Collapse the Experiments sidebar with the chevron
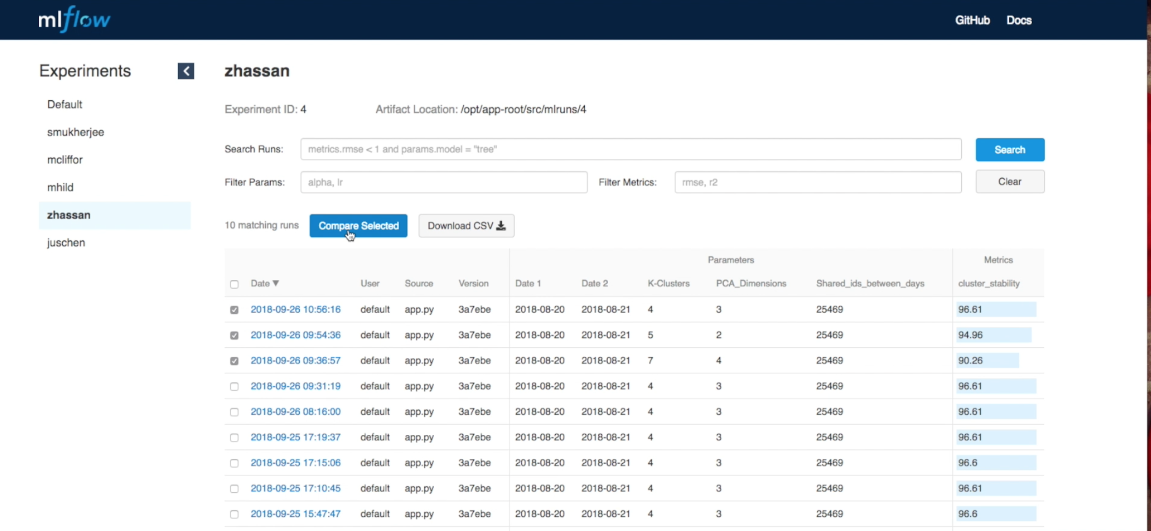This screenshot has height=531, width=1151. pos(186,71)
